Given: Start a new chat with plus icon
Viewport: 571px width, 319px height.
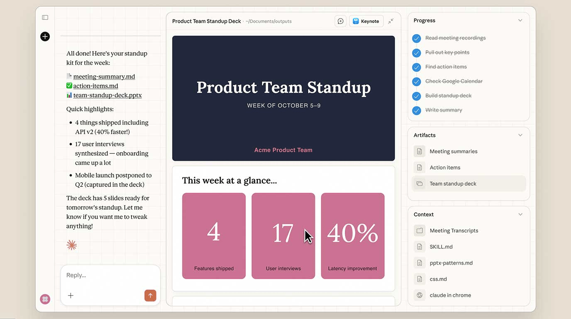Looking at the screenshot, I should [x=45, y=37].
